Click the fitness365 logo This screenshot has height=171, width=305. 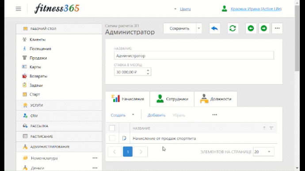pyautogui.click(x=57, y=8)
